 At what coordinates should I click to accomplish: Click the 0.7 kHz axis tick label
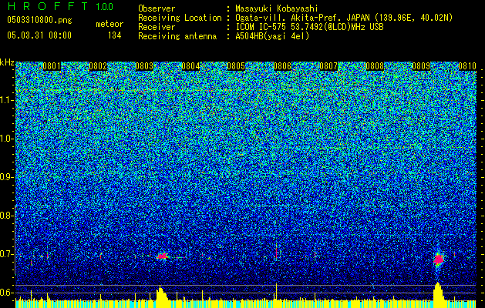pyautogui.click(x=5, y=254)
